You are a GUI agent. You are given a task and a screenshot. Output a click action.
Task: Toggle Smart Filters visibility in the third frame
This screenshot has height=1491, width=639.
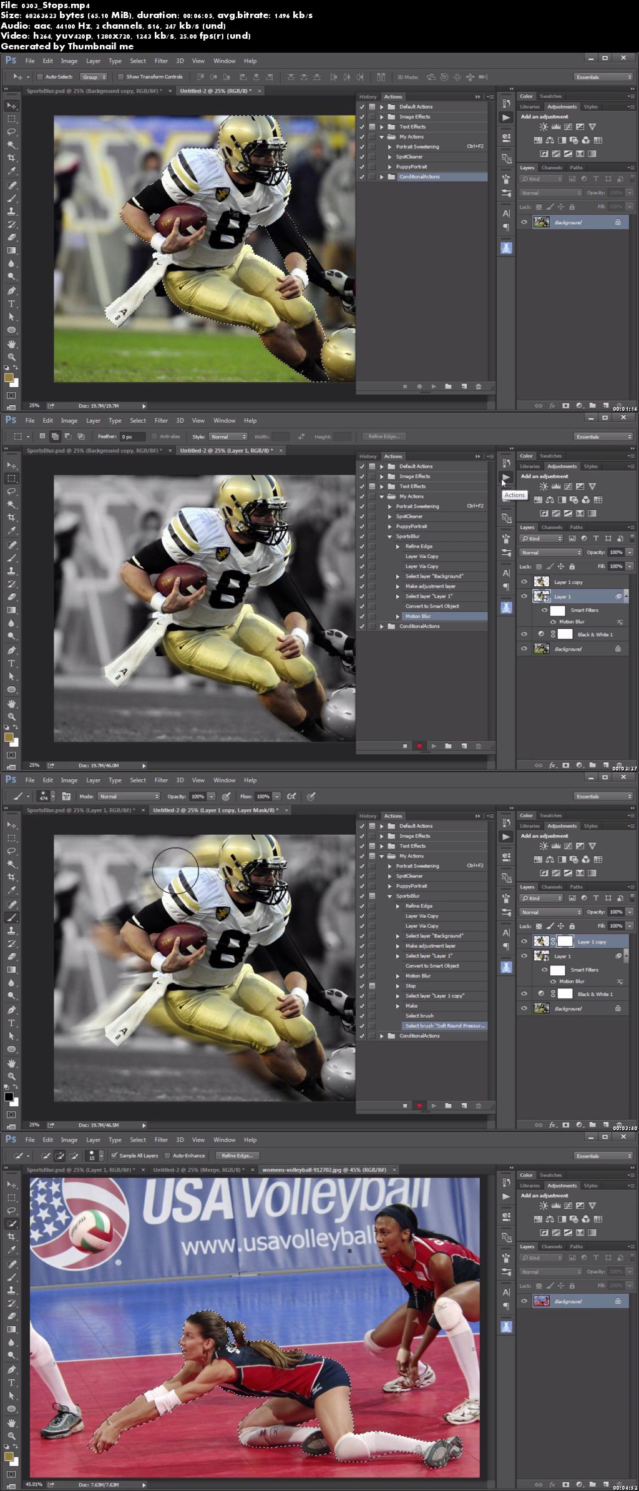[545, 970]
